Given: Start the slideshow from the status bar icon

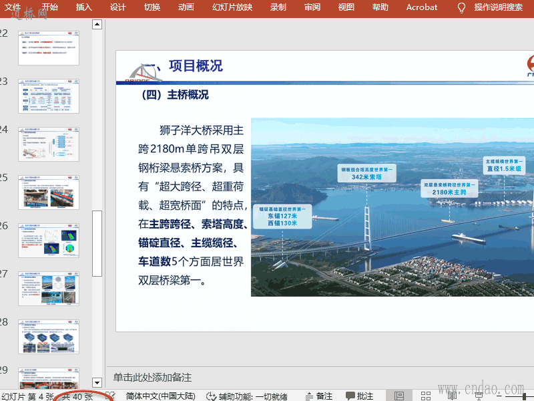Looking at the screenshot, I should [479, 396].
